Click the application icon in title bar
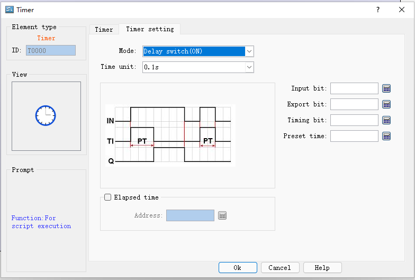 pyautogui.click(x=9, y=10)
